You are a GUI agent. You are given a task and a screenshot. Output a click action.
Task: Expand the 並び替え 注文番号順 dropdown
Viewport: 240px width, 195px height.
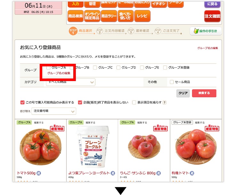54,111
